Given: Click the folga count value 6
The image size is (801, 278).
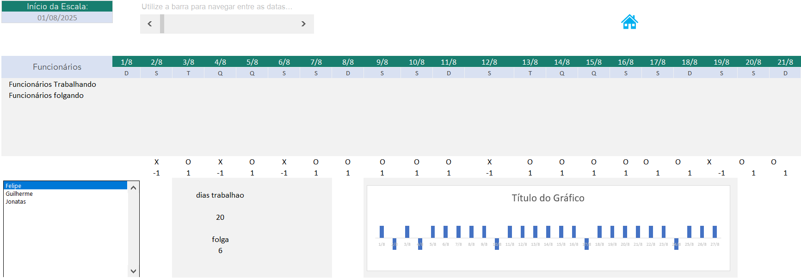Looking at the screenshot, I should 220,251.
